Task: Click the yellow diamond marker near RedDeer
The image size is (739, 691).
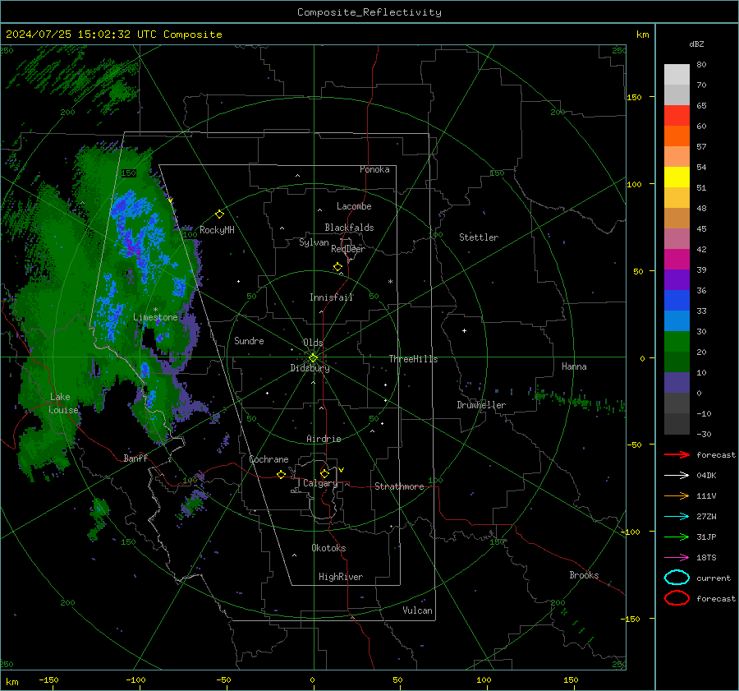Action: pyautogui.click(x=337, y=267)
